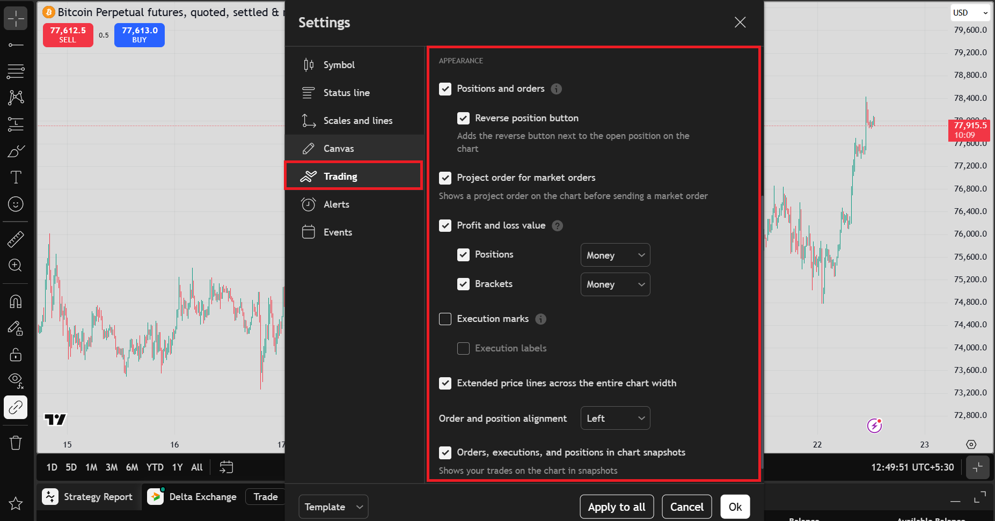Set chart range to 5D
The height and width of the screenshot is (521, 995).
pos(71,467)
